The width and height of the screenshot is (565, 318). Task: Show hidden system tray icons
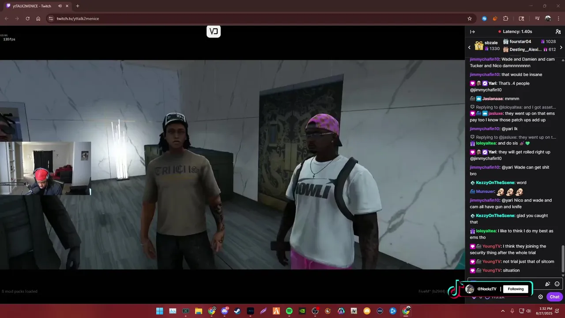[x=502, y=311]
